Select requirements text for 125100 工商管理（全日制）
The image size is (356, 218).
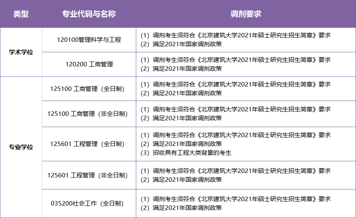[x=235, y=88]
